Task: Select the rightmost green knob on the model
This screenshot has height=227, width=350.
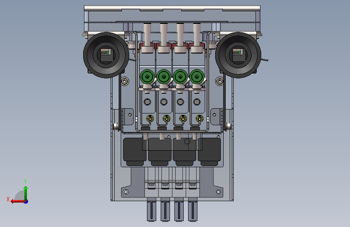Action: (x=197, y=77)
